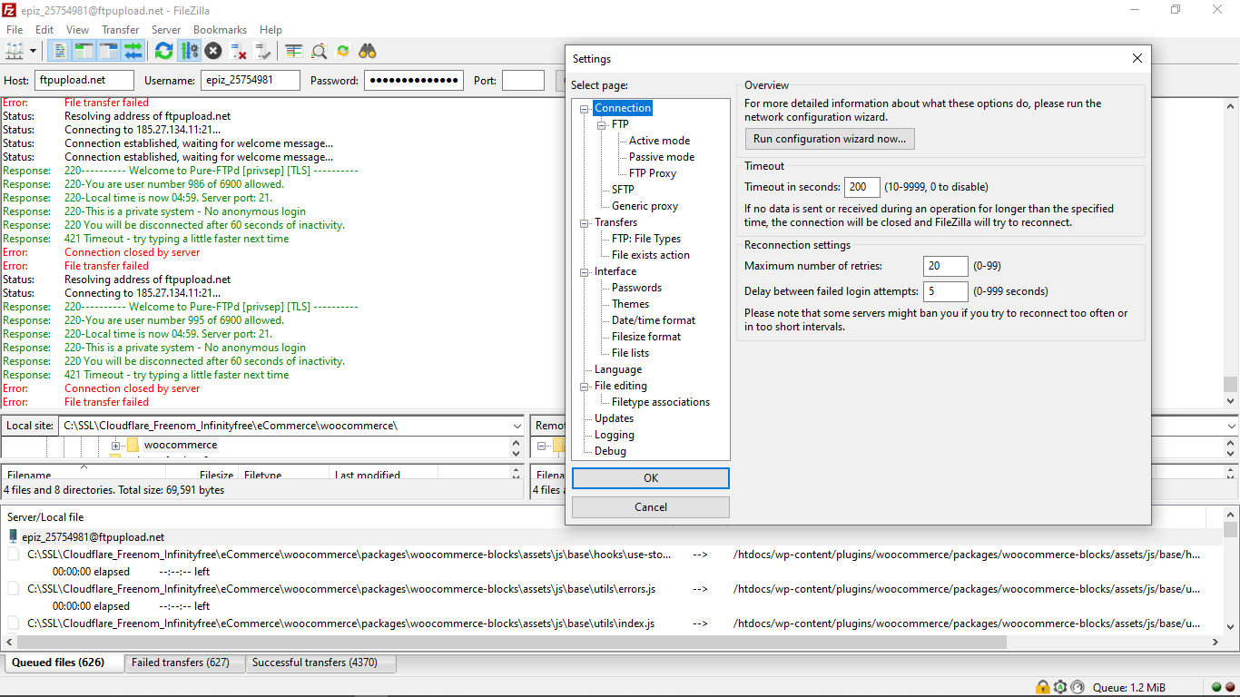Click the padlock encryption status icon

[1042, 687]
